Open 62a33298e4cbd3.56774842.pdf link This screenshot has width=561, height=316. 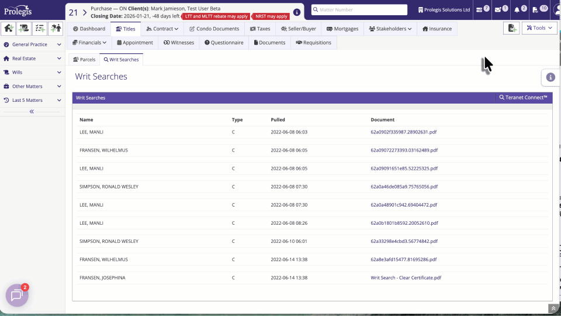point(404,241)
